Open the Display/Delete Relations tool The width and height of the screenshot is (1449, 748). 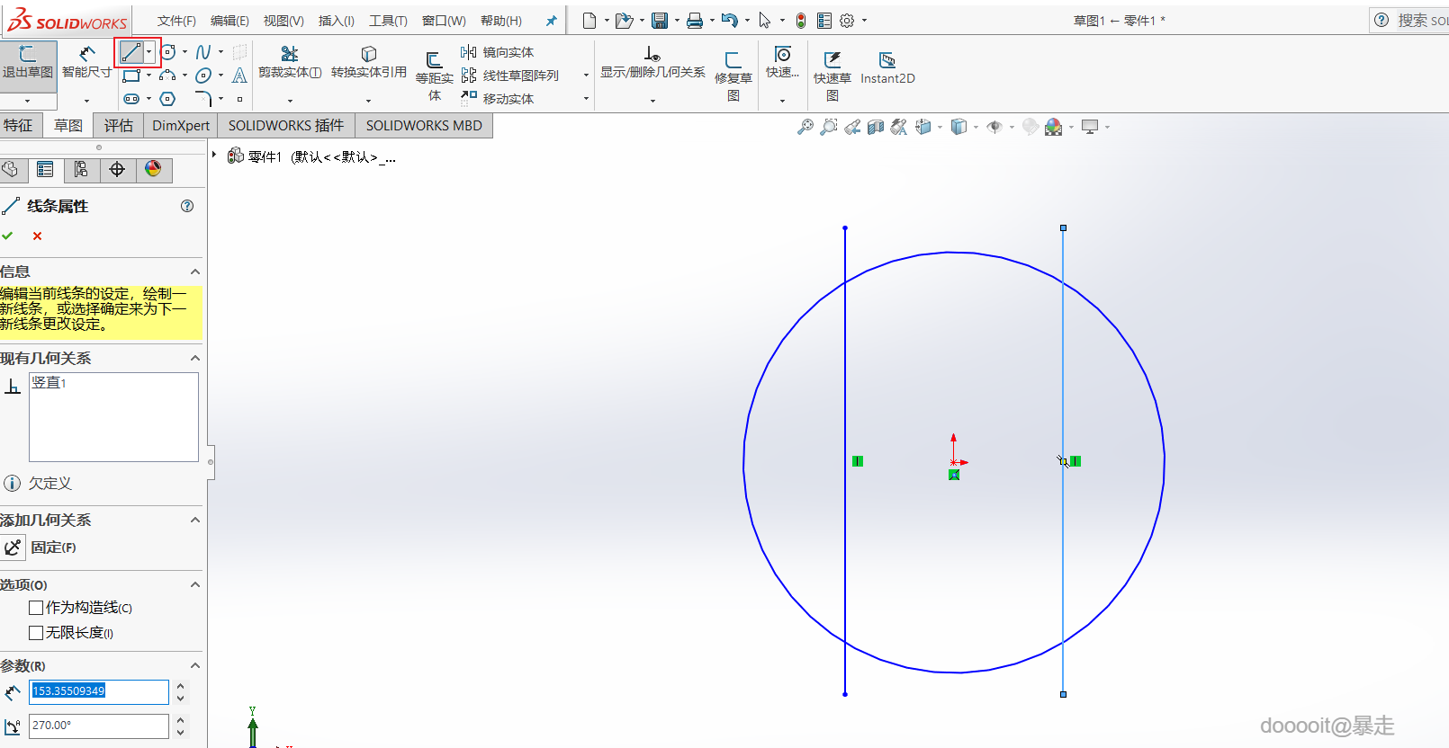(652, 61)
